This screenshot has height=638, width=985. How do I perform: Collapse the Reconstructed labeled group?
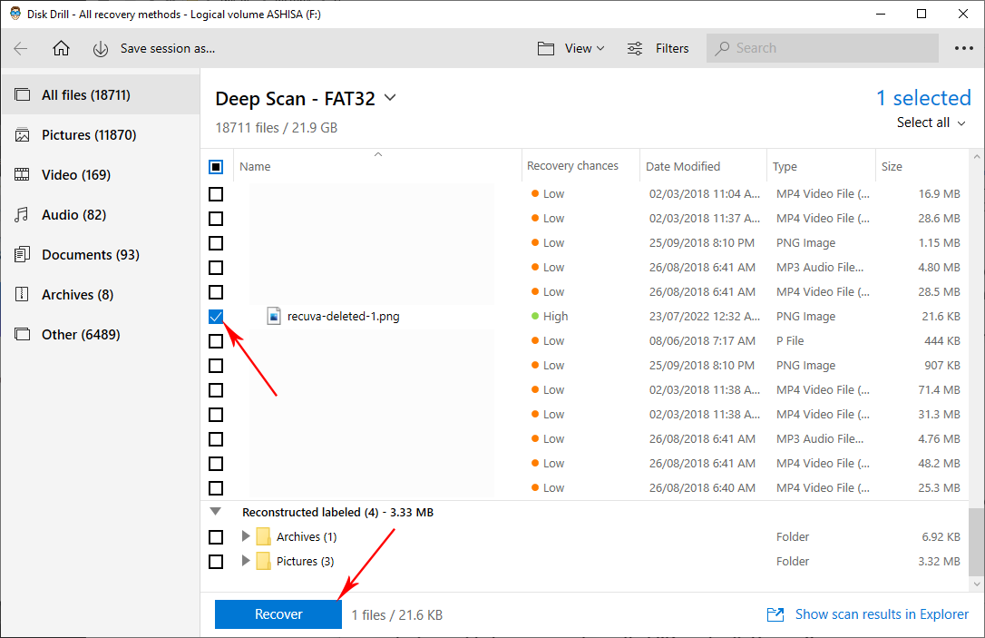pos(216,512)
